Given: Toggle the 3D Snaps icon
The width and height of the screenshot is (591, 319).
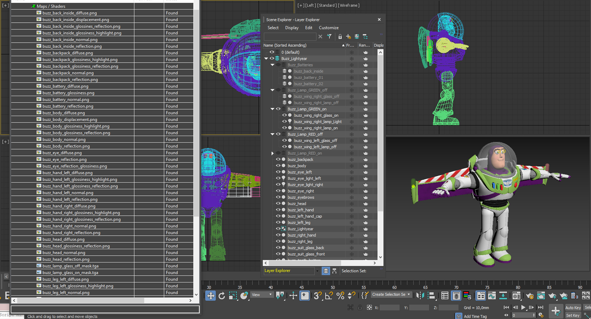Looking at the screenshot, I should coord(318,295).
